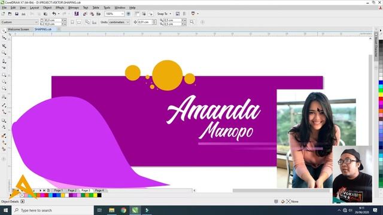Select the Interactive Fill tool
This screenshot has height=215, width=383.
point(4,143)
